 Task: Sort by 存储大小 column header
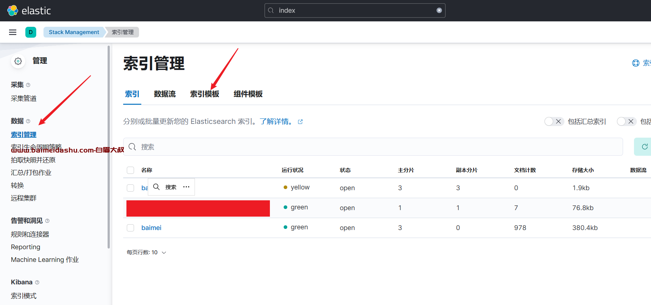coord(583,170)
